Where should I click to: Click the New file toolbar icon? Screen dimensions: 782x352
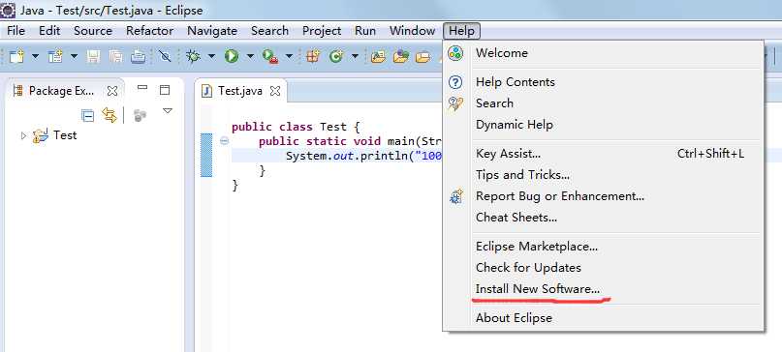click(16, 56)
